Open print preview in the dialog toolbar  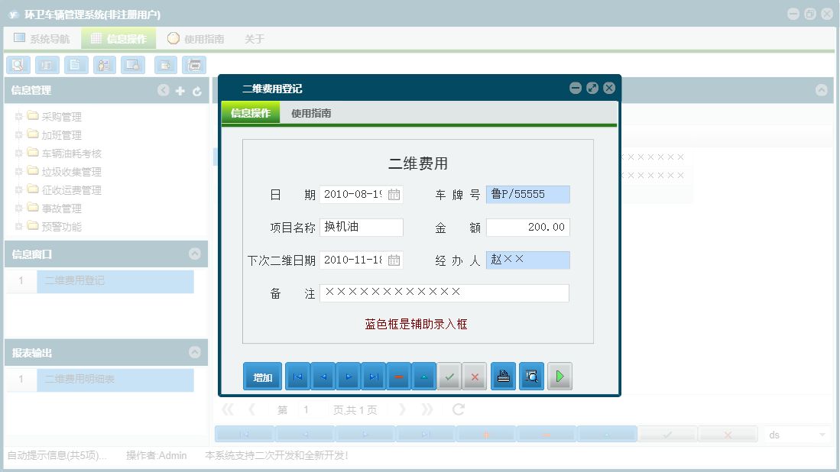coord(531,376)
